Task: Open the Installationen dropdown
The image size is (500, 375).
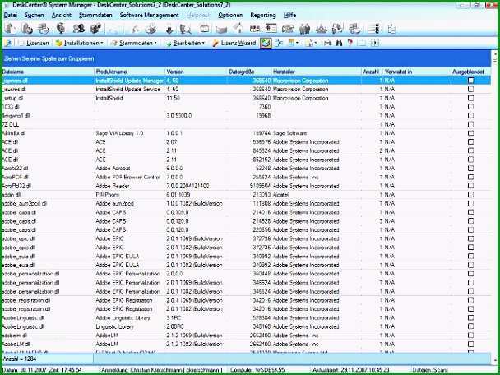Action: (x=80, y=43)
